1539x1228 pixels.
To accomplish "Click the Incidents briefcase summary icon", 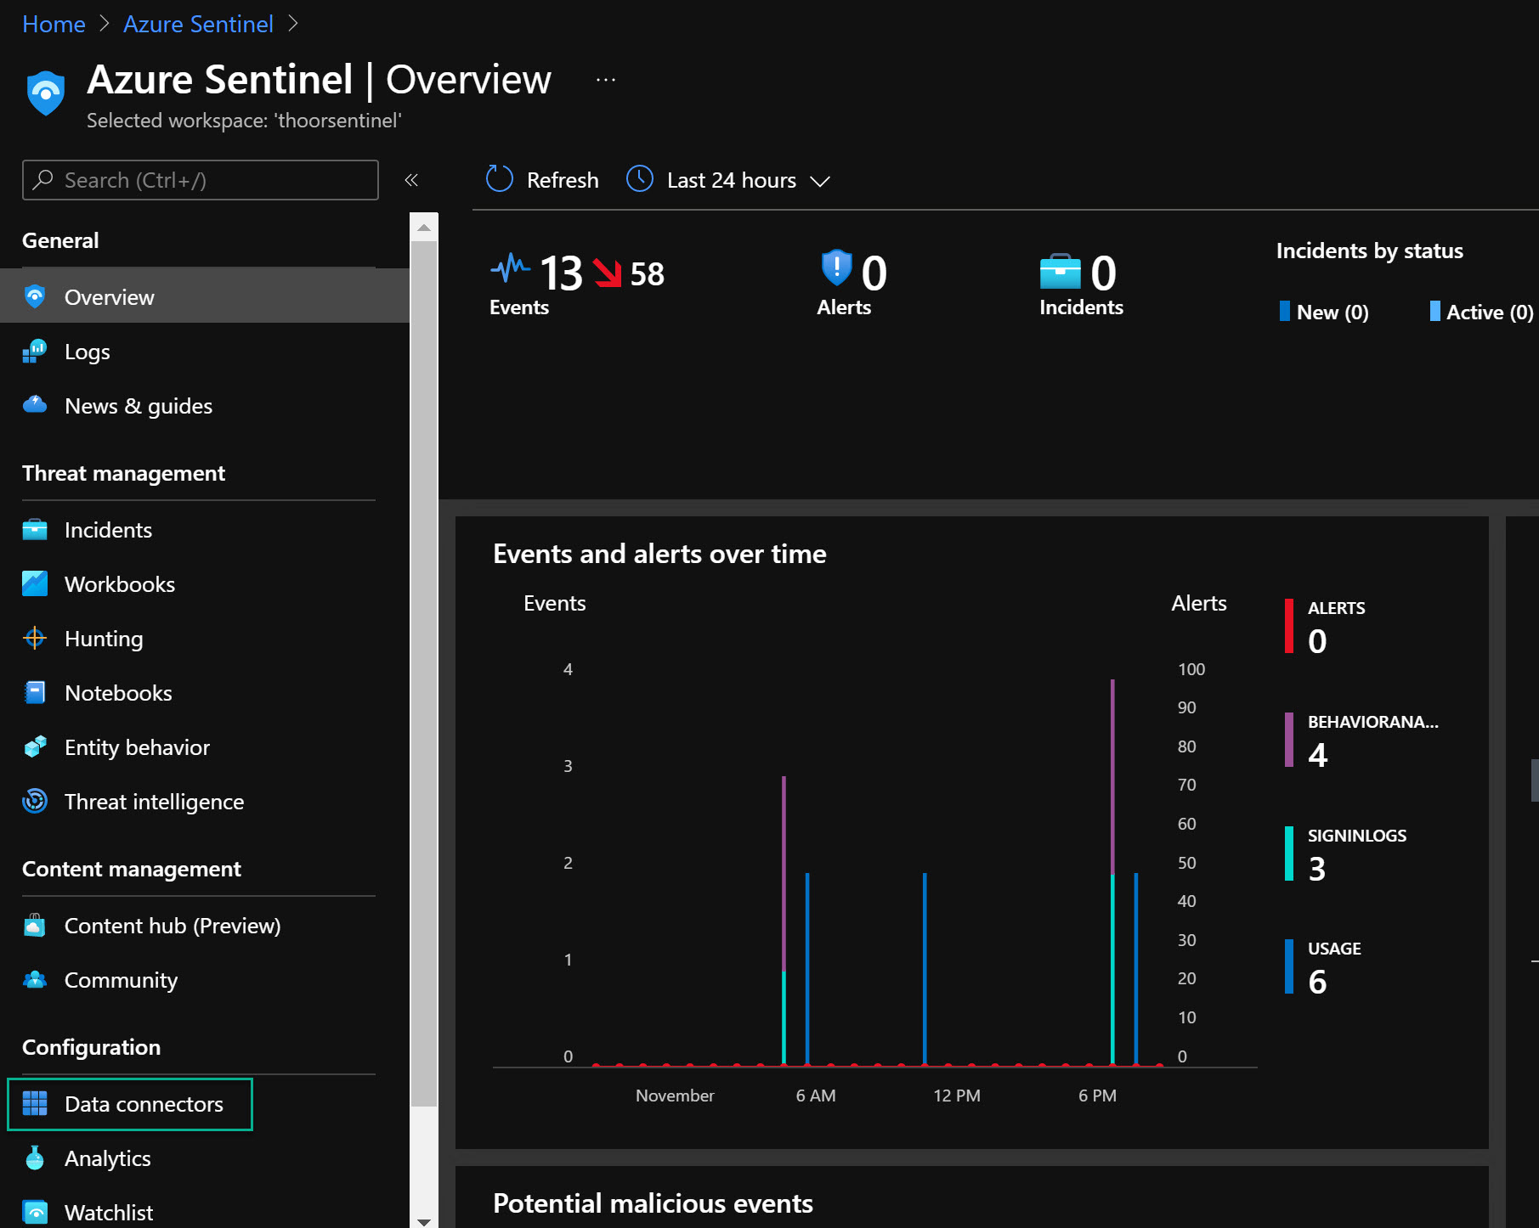I will (1060, 272).
